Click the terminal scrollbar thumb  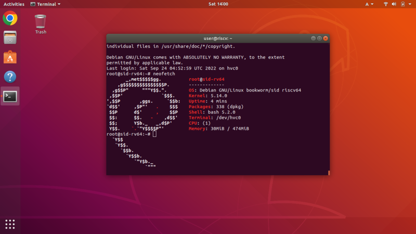tap(329, 173)
